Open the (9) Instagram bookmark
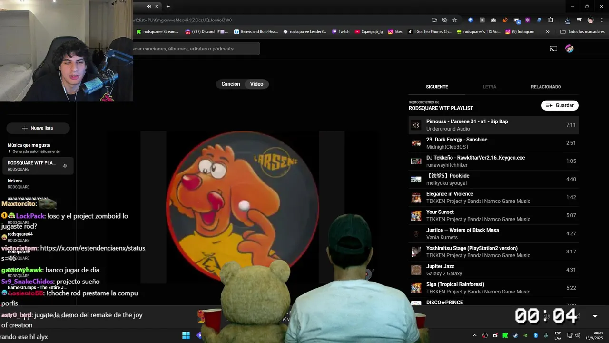 click(x=520, y=32)
